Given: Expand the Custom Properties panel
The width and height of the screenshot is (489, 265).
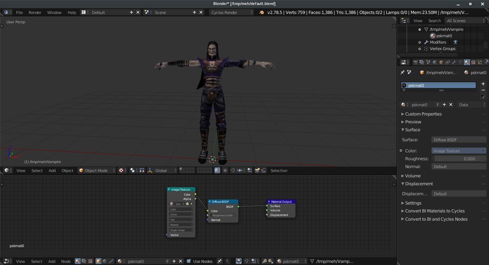Looking at the screenshot, I should [423, 114].
